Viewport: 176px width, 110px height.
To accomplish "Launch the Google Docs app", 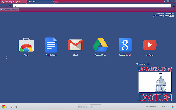I will coord(51,45).
